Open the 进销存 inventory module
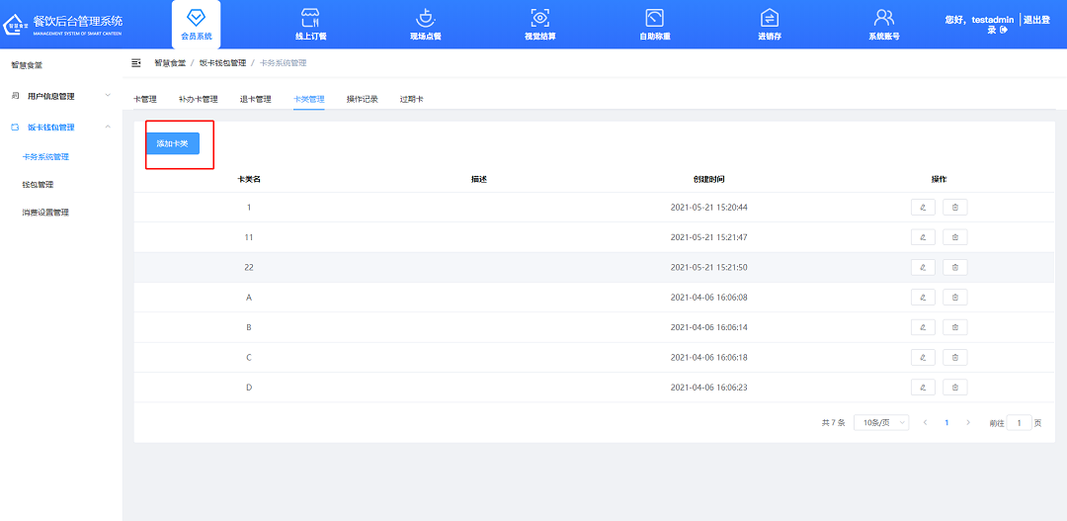 (770, 24)
